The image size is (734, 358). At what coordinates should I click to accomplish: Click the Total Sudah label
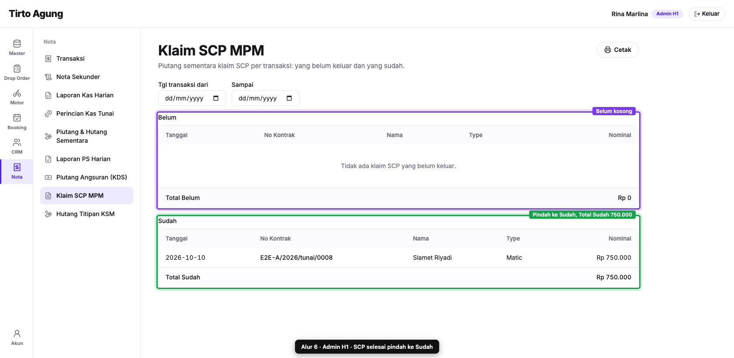183,277
